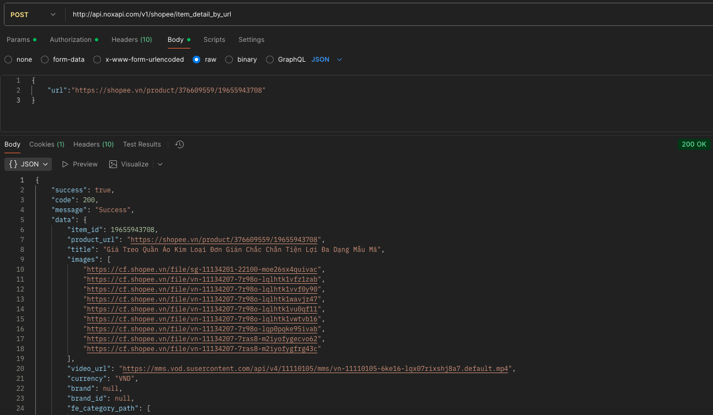Click the request URL input field
This screenshot has width=713, height=415.
[x=386, y=15]
